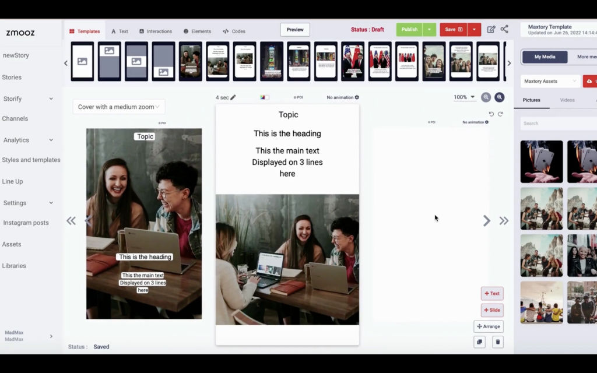The width and height of the screenshot is (597, 373).
Task: Click the edit template pencil icon beside Save
Action: click(491, 29)
